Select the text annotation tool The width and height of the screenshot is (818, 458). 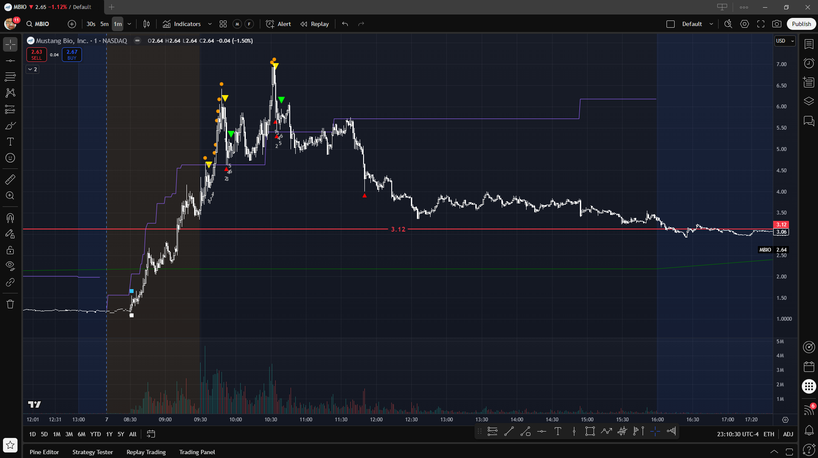click(10, 142)
